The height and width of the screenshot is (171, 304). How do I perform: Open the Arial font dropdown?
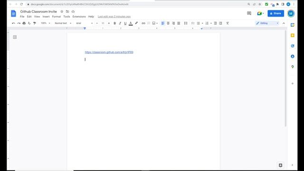pos(85,23)
